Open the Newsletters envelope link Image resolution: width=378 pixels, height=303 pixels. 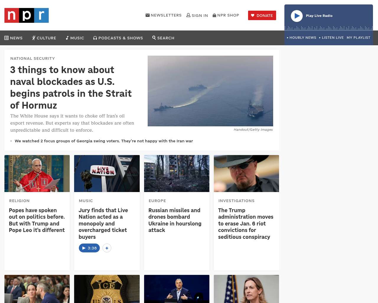(164, 15)
